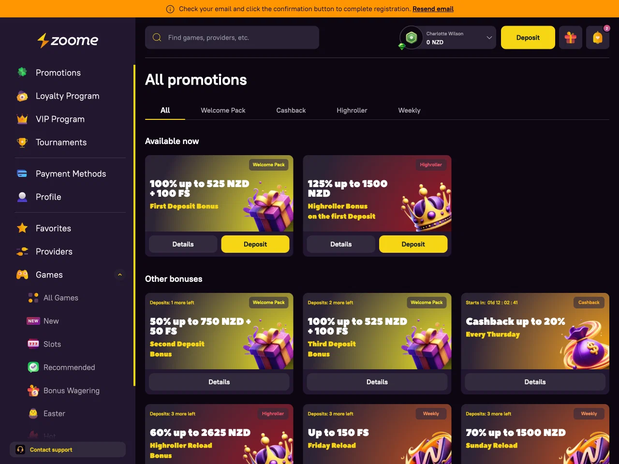Click the Find games search field
The height and width of the screenshot is (464, 619).
coord(232,38)
